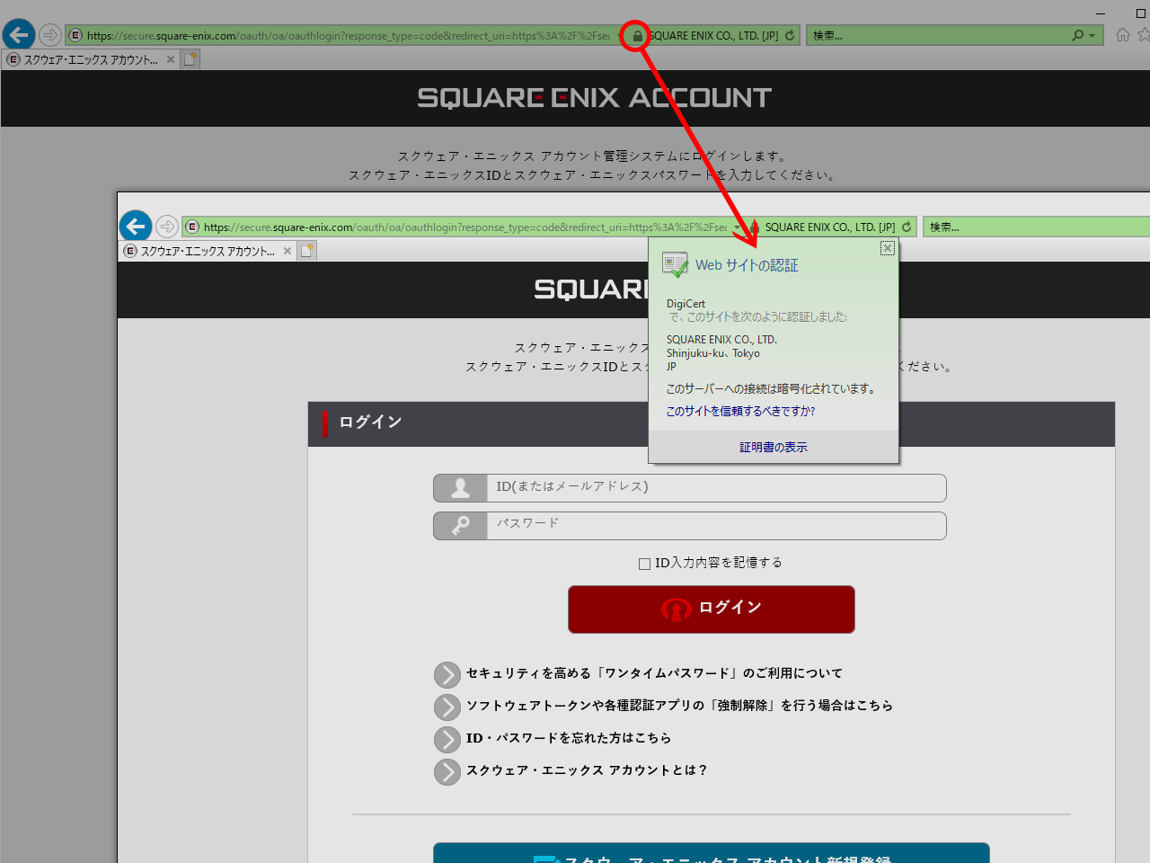The height and width of the screenshot is (863, 1150).
Task: Click the chevron icon beside アカウントとは? link
Action: coord(447,772)
